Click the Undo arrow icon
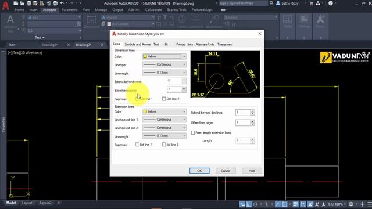The image size is (372, 209). (62, 3)
